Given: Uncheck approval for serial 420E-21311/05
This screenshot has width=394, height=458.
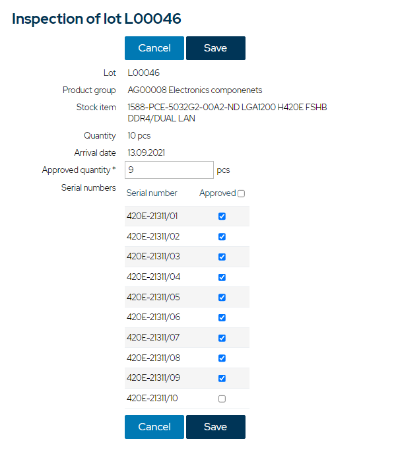Looking at the screenshot, I should (222, 298).
